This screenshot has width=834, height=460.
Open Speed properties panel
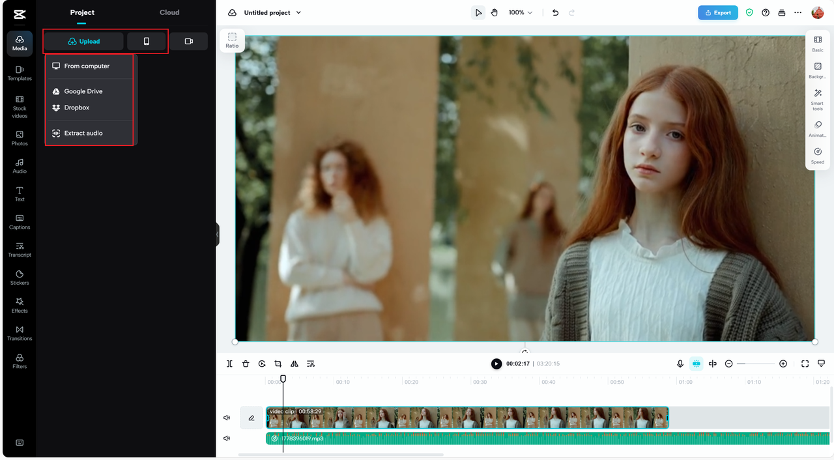[x=818, y=156]
